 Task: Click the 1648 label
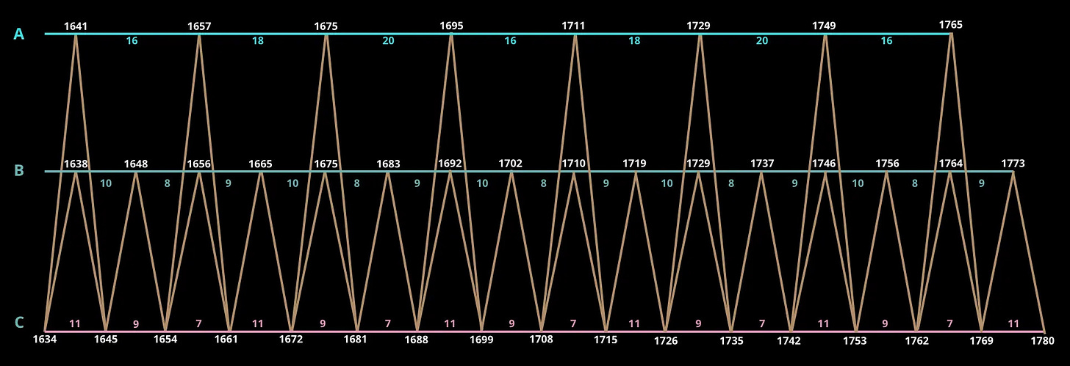(x=136, y=164)
